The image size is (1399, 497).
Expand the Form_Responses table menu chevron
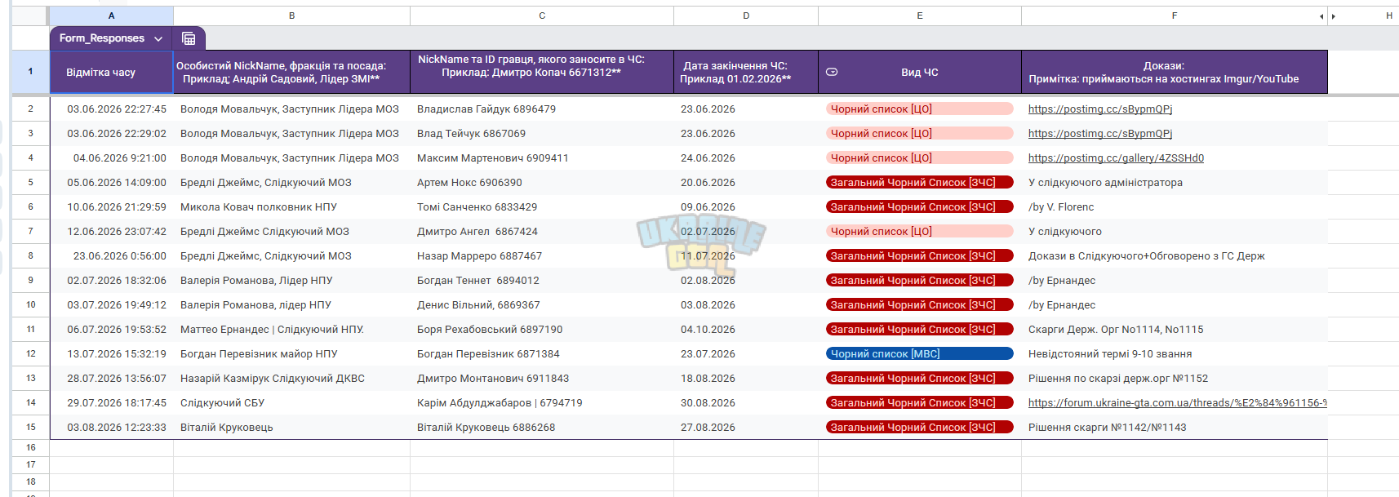[158, 38]
